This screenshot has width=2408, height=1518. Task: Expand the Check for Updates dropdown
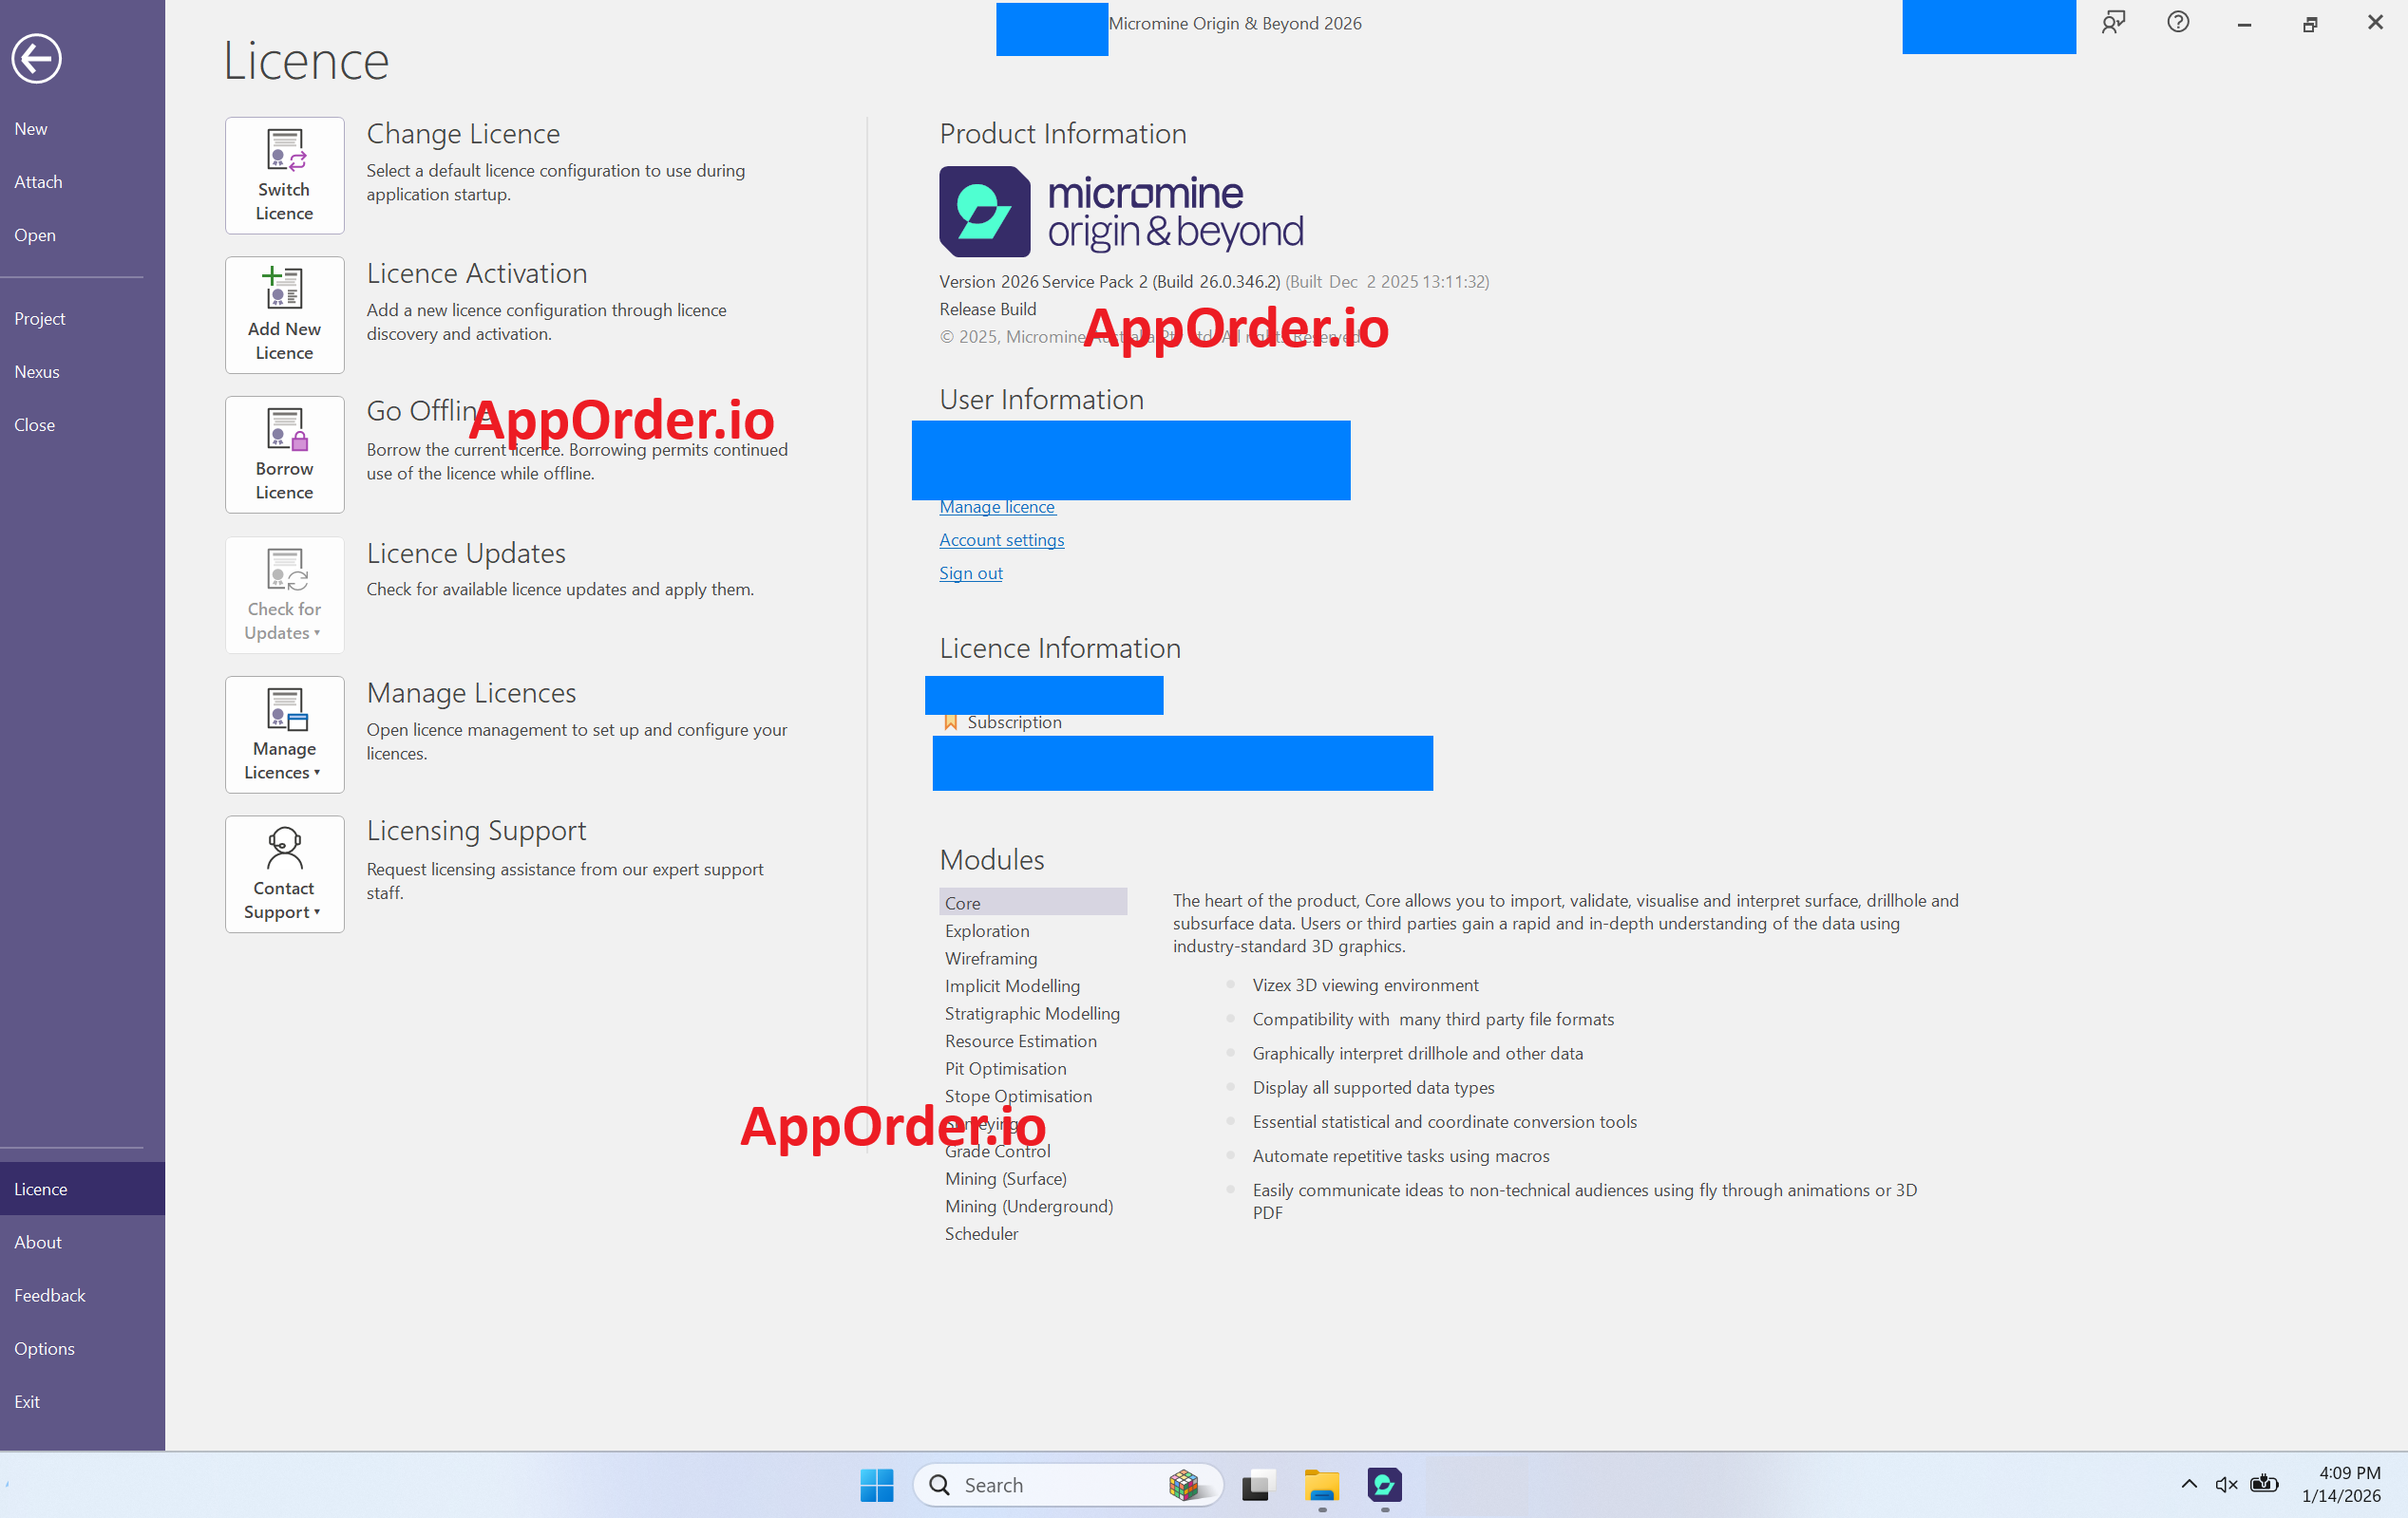284,595
